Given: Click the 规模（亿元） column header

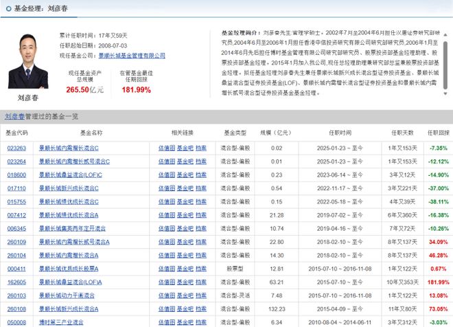Looking at the screenshot, I should 276,133.
